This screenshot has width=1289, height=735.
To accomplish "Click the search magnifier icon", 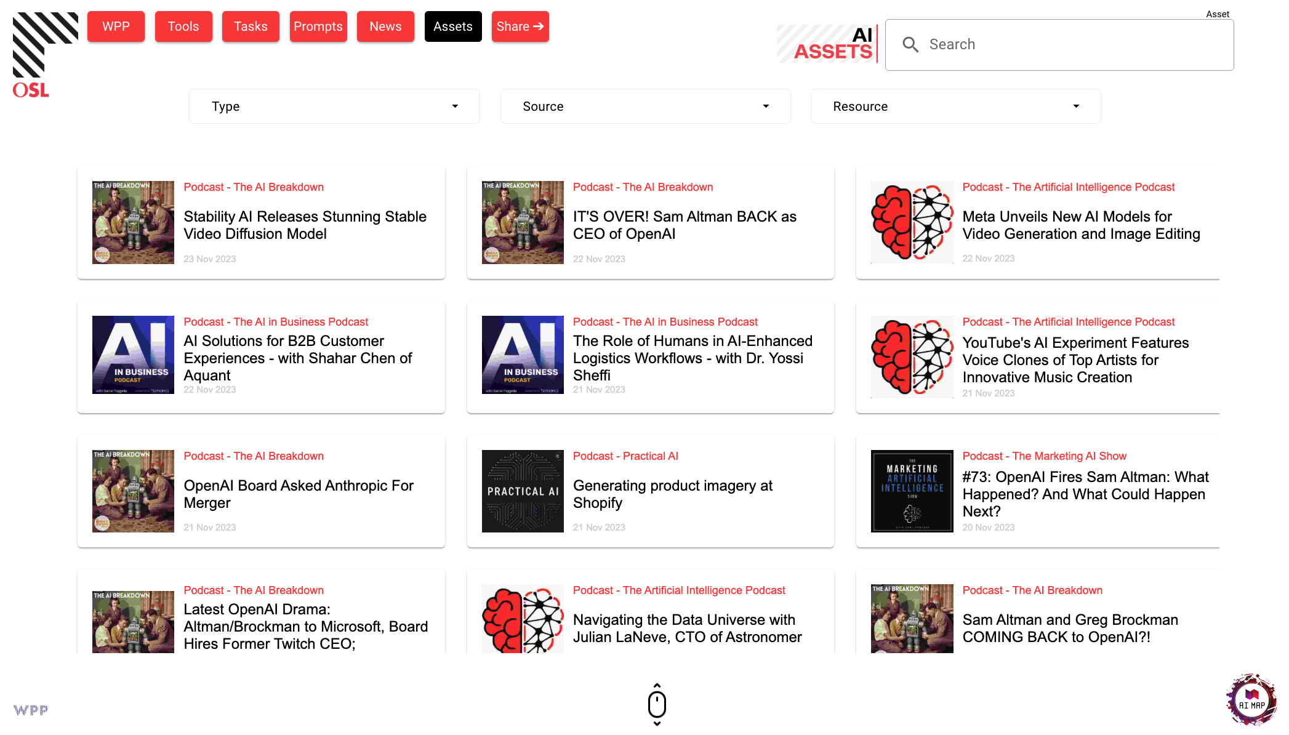I will (910, 44).
